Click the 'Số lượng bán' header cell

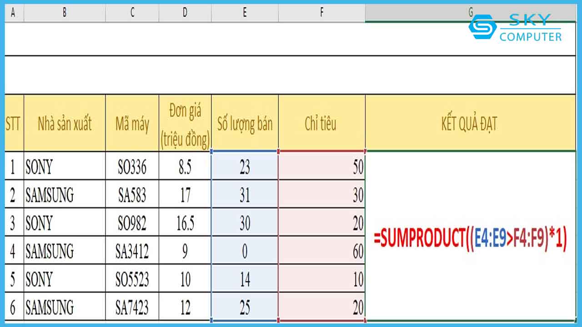[245, 123]
